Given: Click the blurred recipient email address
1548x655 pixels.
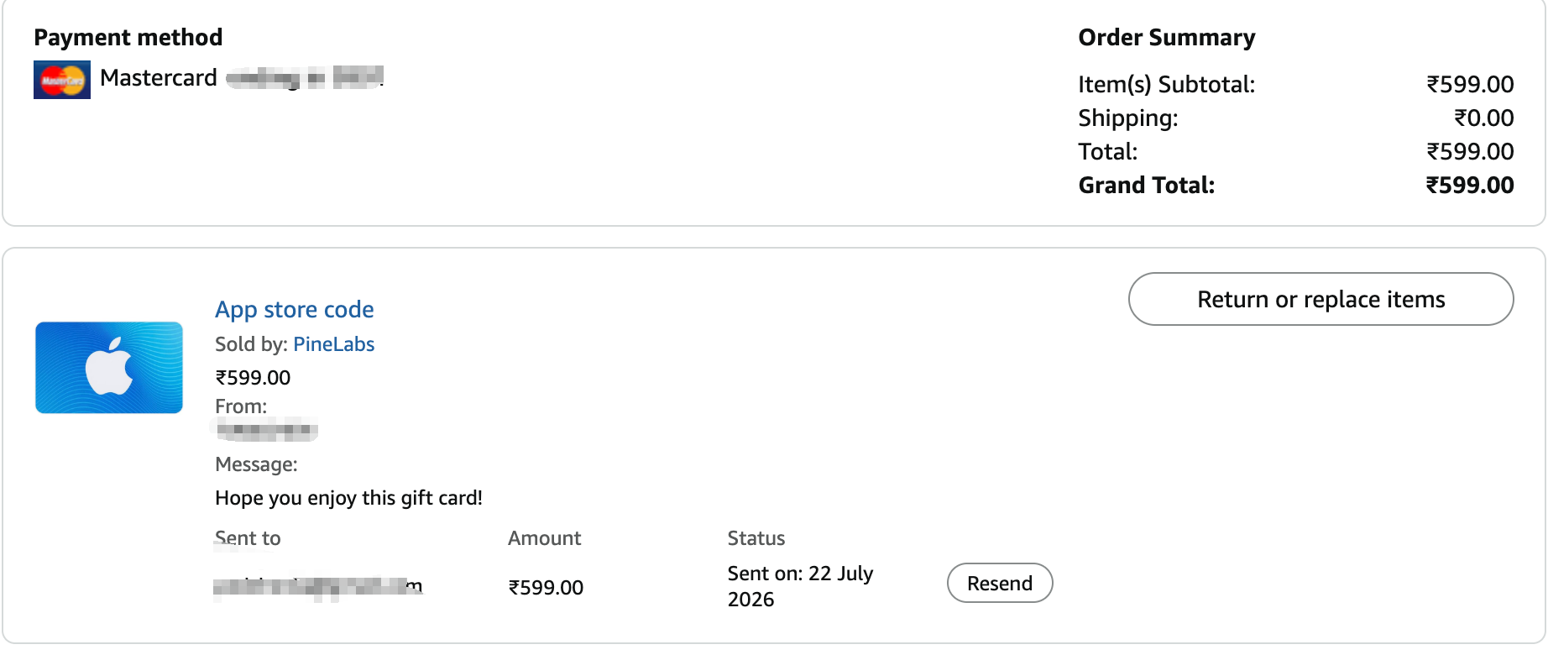Looking at the screenshot, I should click(x=318, y=587).
